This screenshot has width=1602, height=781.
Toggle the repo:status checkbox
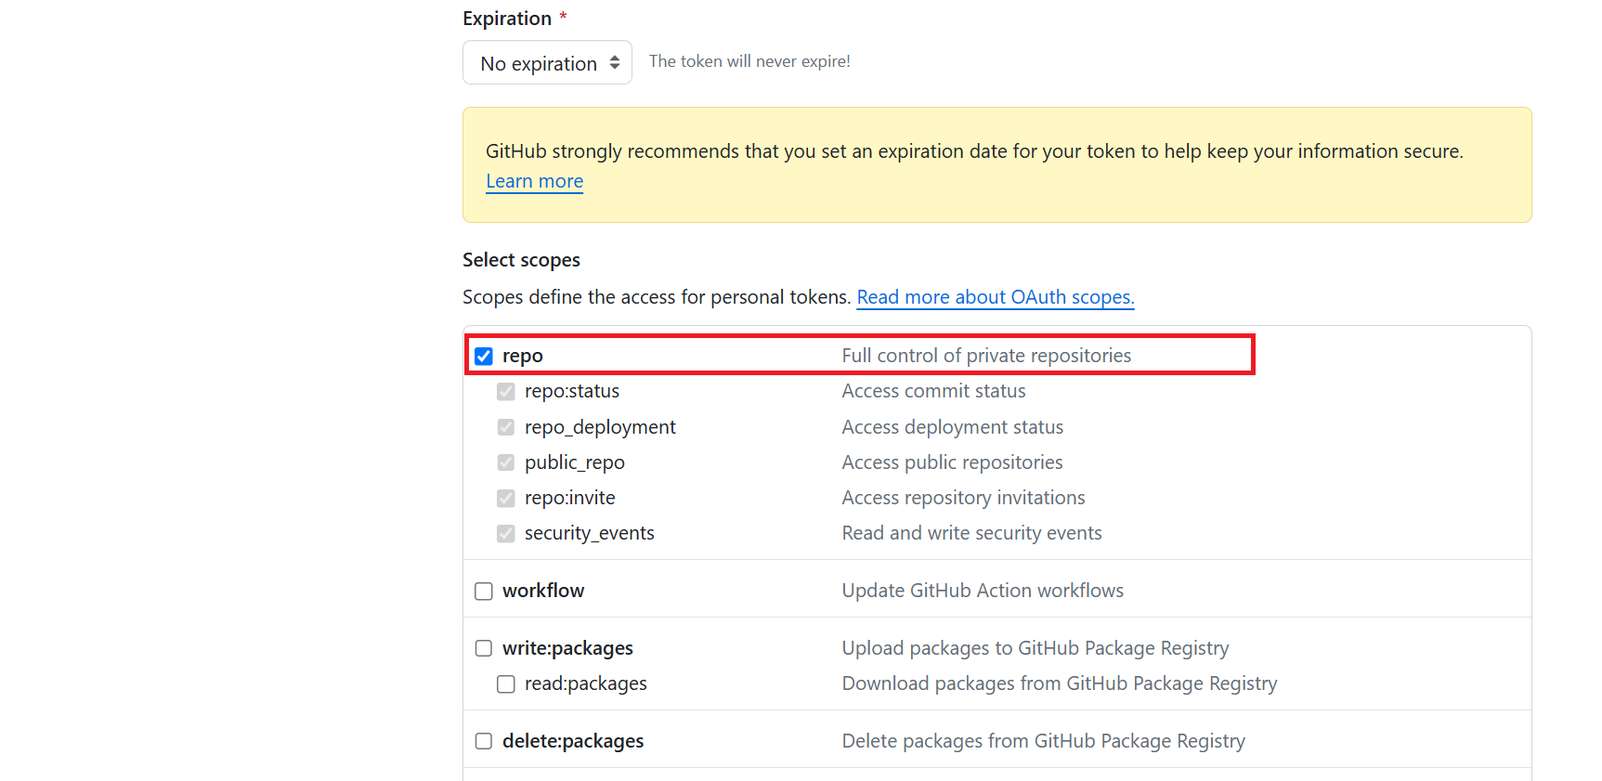click(506, 392)
